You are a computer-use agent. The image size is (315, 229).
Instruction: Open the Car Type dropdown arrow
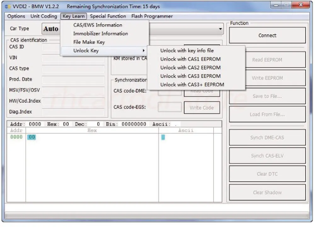(x=220, y=29)
